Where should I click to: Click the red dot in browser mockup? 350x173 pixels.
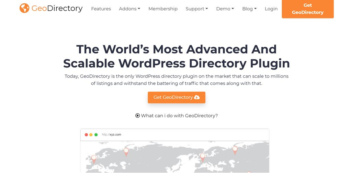pos(86,135)
